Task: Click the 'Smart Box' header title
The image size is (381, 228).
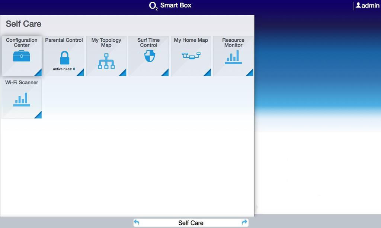Action: (176, 5)
